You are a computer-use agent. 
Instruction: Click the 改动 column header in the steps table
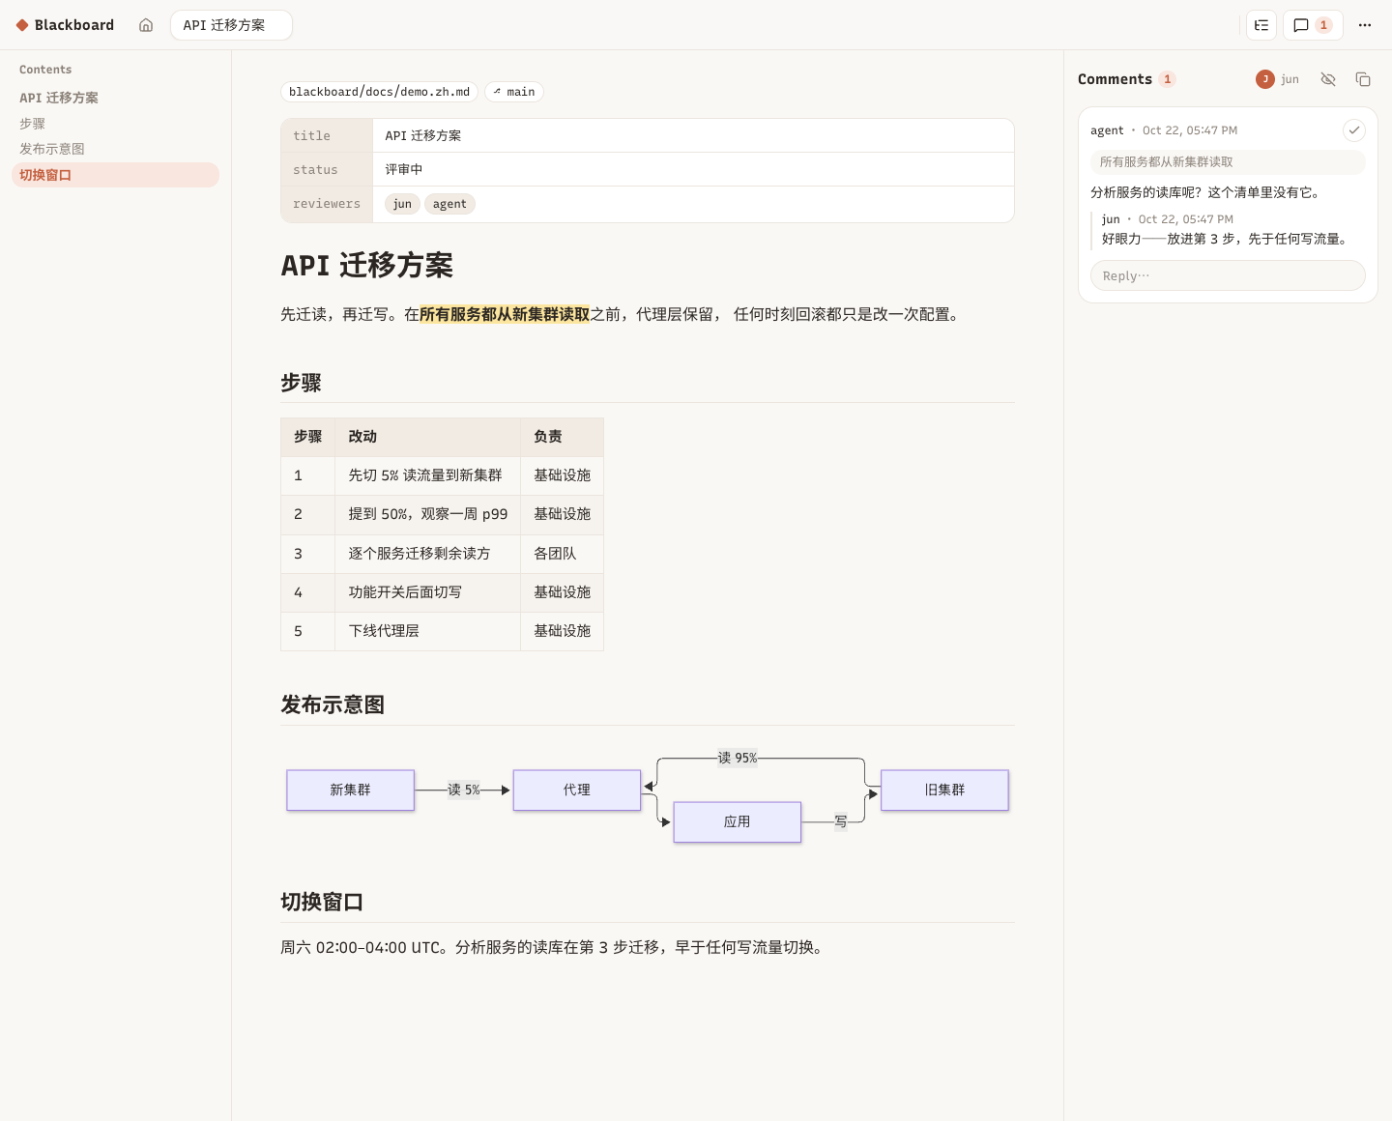[x=427, y=437]
